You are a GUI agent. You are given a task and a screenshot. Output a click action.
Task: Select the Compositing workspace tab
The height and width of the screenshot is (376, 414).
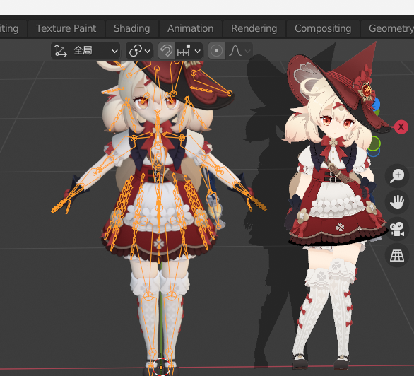click(323, 28)
